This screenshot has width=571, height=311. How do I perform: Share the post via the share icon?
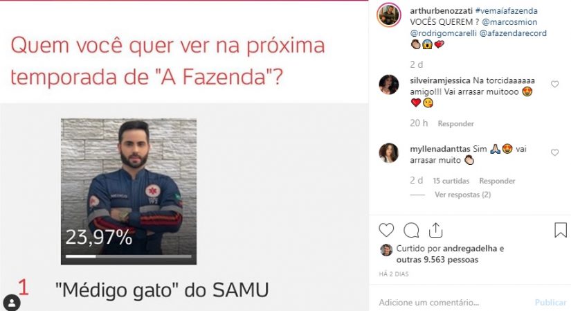(435, 230)
